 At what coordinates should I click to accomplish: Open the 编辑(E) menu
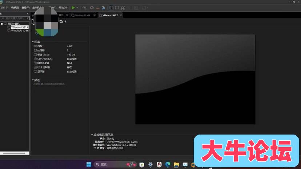click(x=15, y=8)
